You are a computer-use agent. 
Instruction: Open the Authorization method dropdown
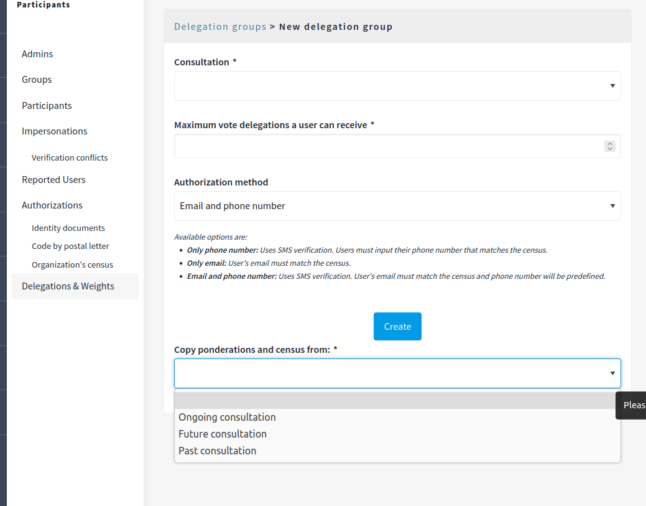397,205
